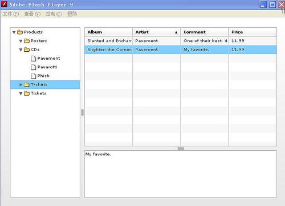
Task: Select the CDs tree label
Action: tap(35, 50)
